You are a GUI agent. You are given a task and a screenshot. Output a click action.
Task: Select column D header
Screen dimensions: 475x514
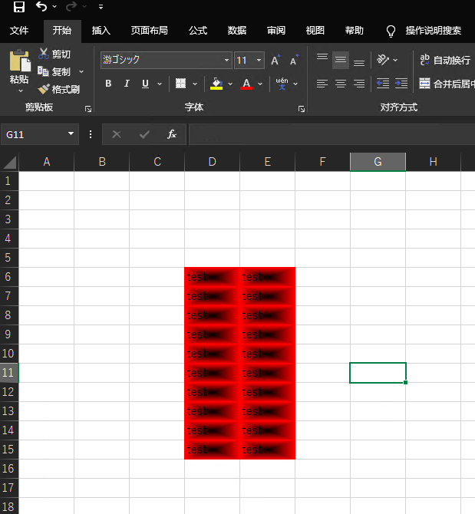(212, 162)
